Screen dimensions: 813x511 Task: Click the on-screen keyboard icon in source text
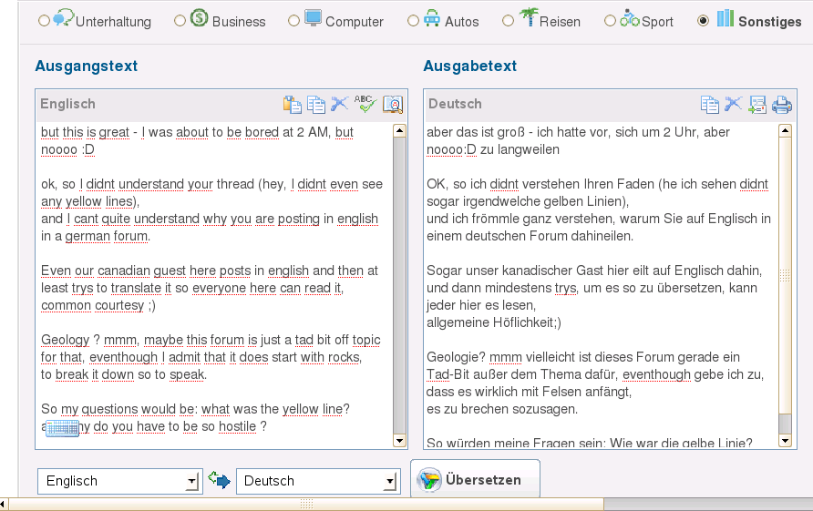point(62,428)
